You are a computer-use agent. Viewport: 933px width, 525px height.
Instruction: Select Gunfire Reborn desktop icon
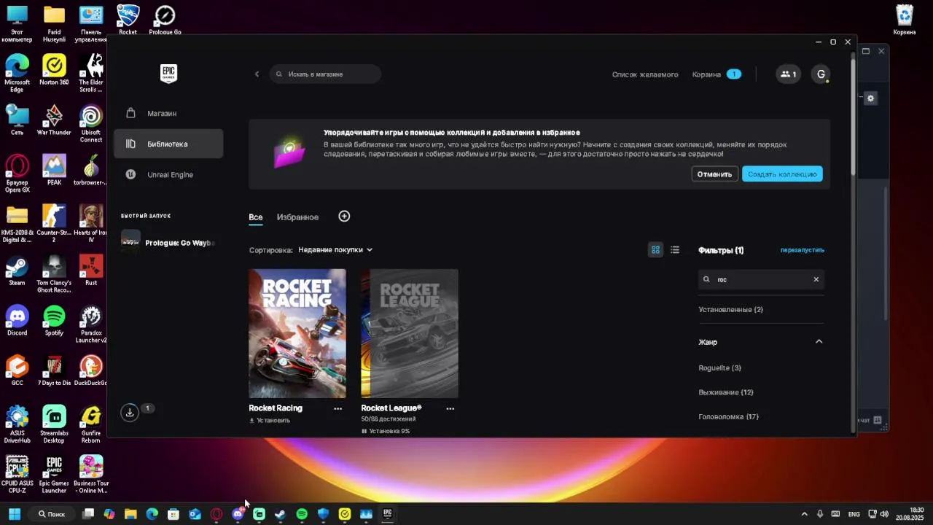click(x=91, y=424)
